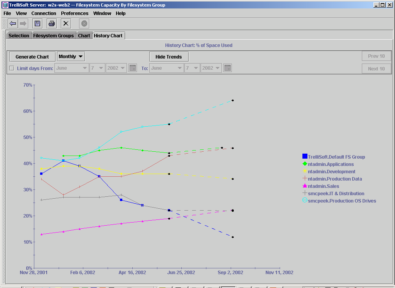Open the To date calendar icon
Viewport: 395px width, 288px height.
(x=228, y=68)
